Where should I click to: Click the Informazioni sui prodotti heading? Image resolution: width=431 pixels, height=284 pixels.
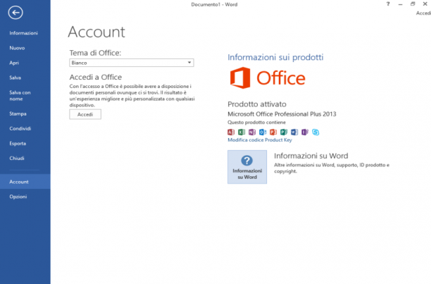(x=275, y=57)
